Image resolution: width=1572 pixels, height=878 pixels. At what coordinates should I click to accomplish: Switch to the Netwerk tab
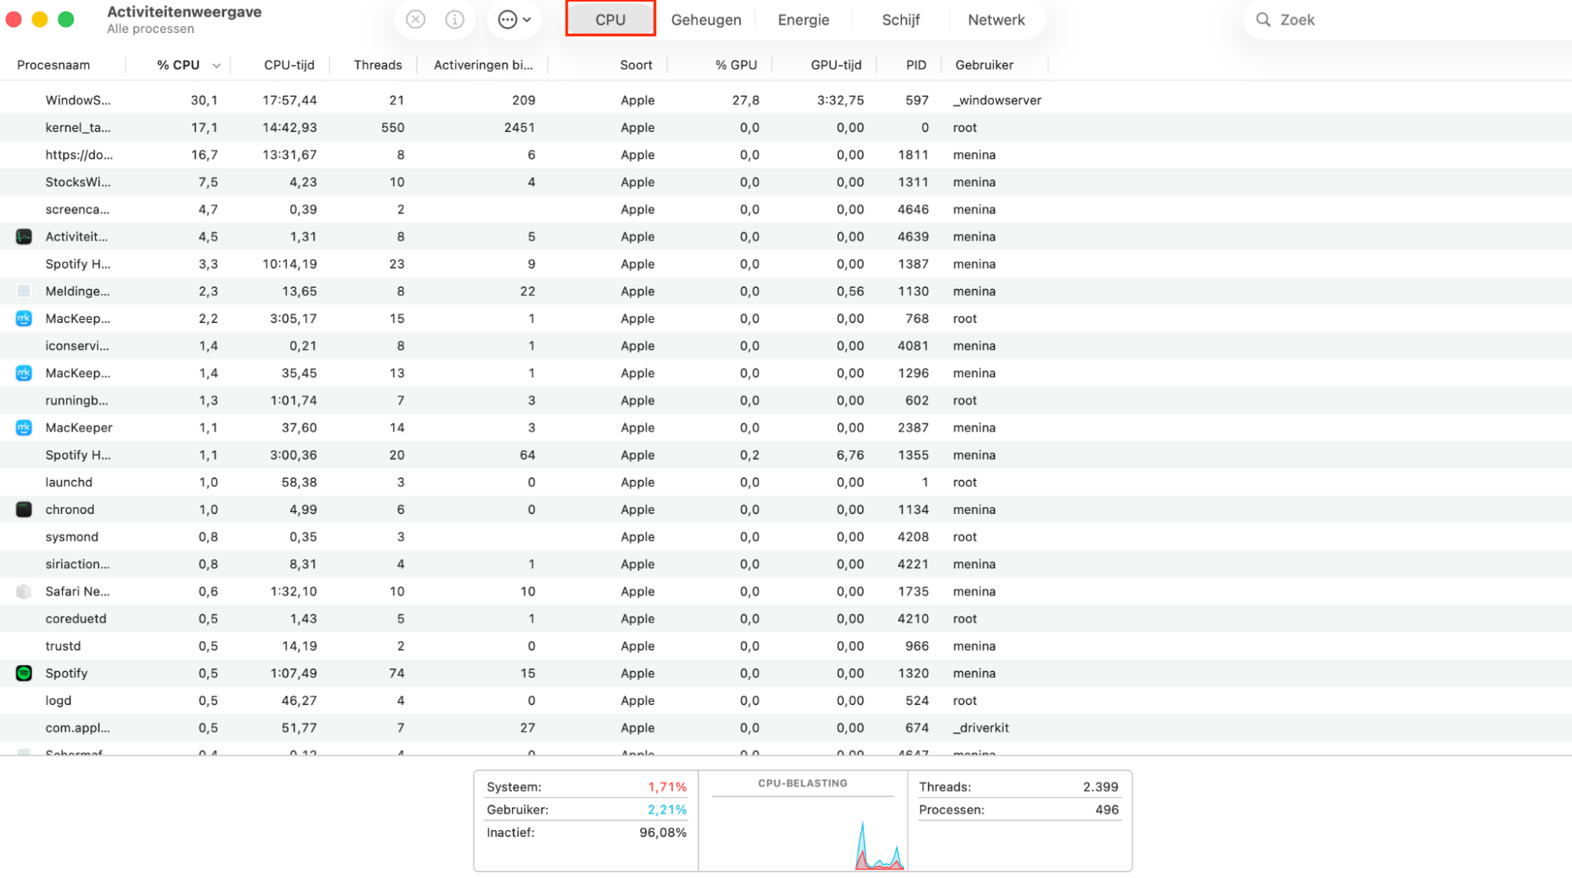[x=996, y=19]
